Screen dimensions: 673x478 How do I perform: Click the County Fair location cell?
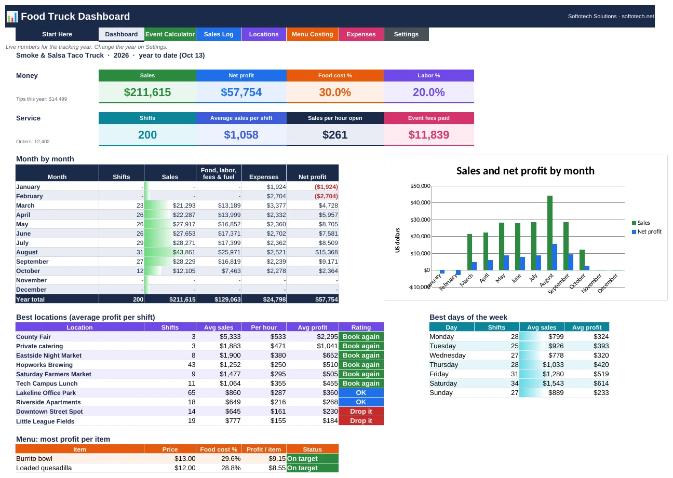[x=80, y=337]
